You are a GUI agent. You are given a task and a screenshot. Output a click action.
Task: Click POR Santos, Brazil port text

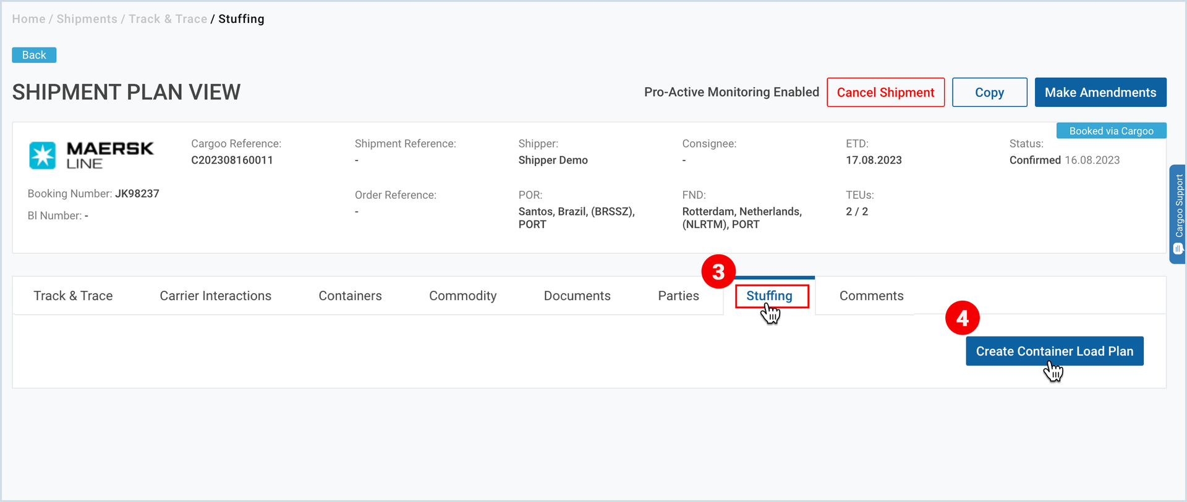[576, 218]
